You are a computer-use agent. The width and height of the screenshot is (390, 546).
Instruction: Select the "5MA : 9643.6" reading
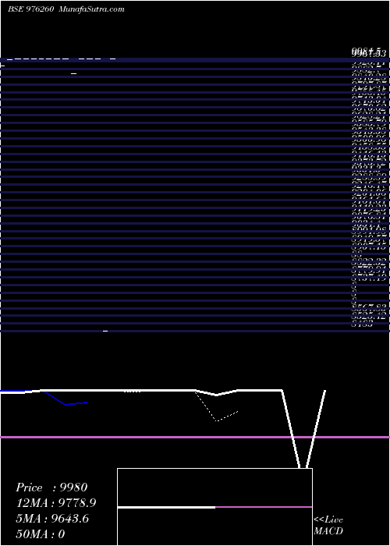[x=52, y=519]
